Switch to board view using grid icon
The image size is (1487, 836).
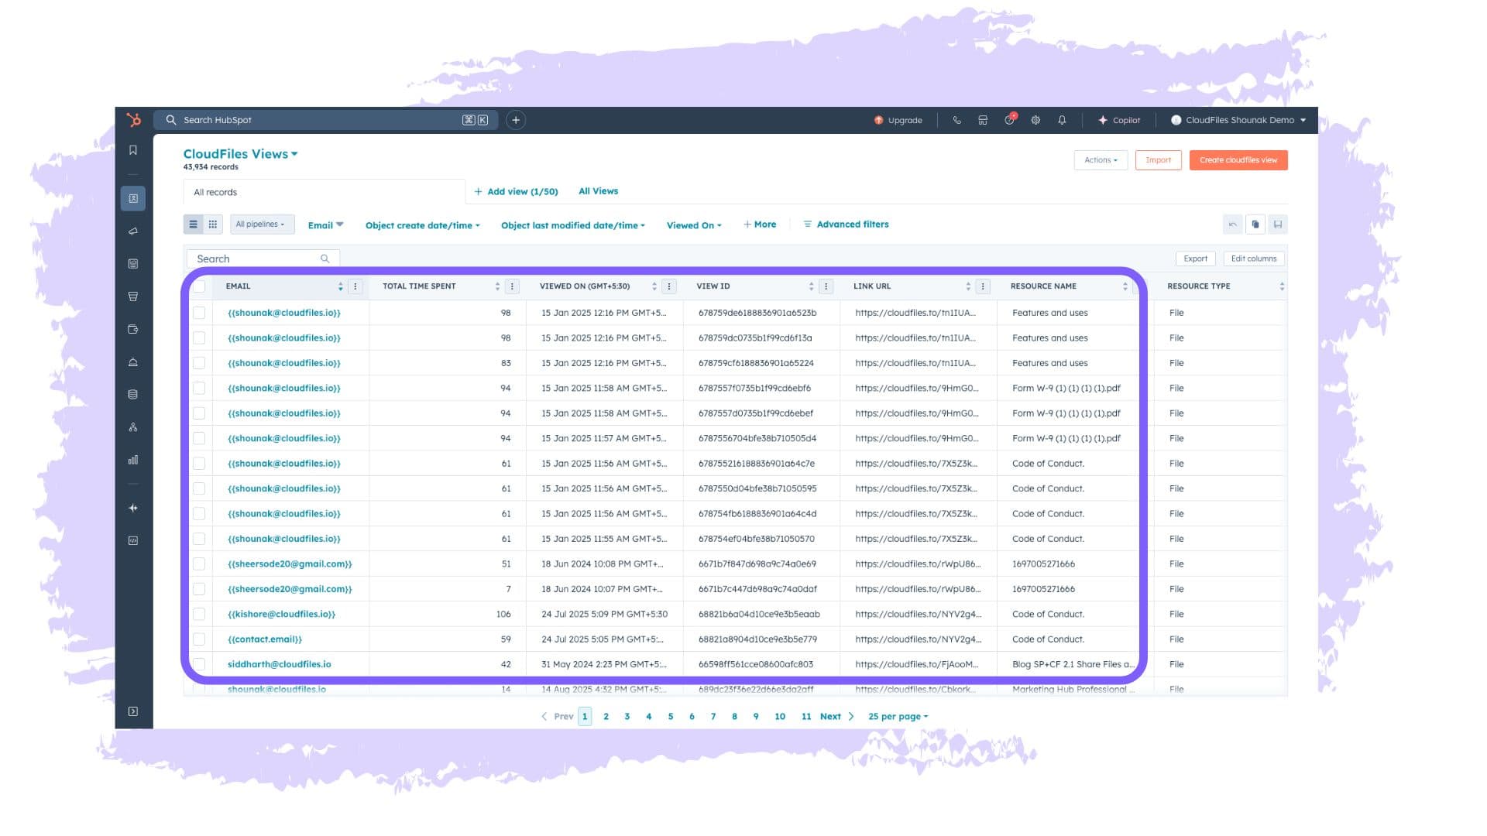click(213, 224)
